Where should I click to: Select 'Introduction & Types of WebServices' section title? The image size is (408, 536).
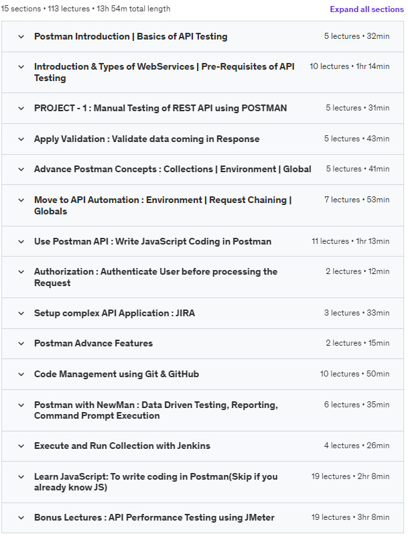(164, 72)
